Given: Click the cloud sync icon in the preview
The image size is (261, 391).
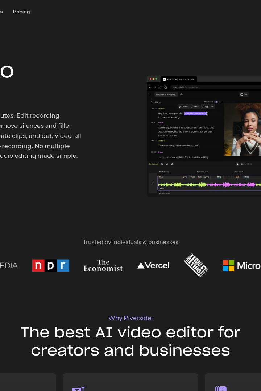Looking at the screenshot, I should coord(182,94).
